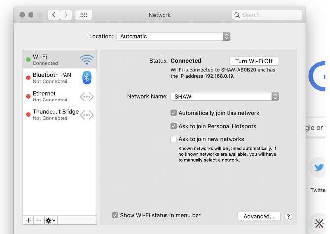Uncheck Ask to join Personal Hotspots
Image resolution: width=330 pixels, height=234 pixels.
[x=173, y=126]
